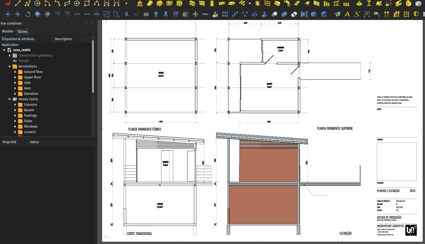Click the Downgrade down-arrow tool
This screenshot has width=425, height=244.
click(x=166, y=14)
